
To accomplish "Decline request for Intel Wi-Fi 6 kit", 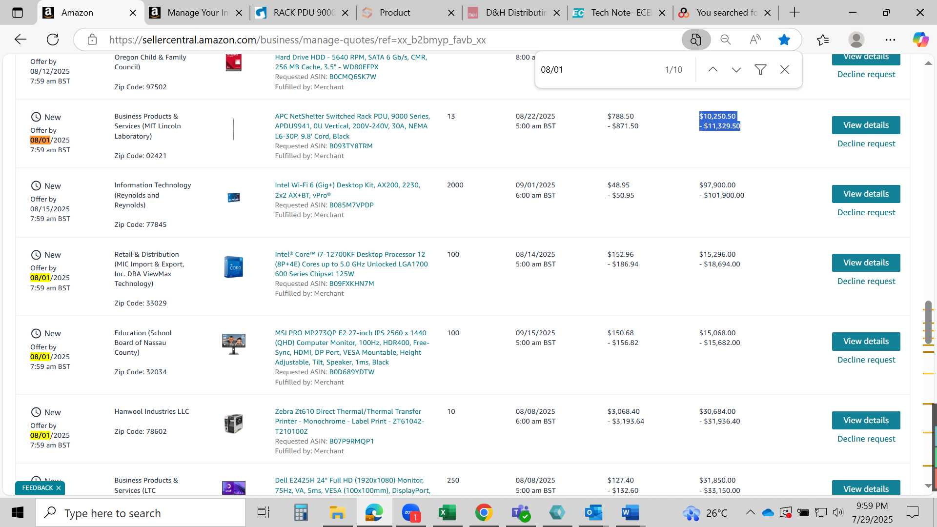I will (x=866, y=213).
